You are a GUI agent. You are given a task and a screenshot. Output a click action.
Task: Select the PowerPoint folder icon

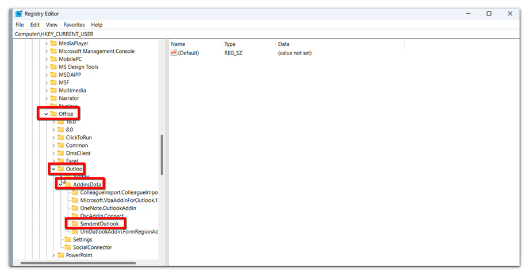61,255
